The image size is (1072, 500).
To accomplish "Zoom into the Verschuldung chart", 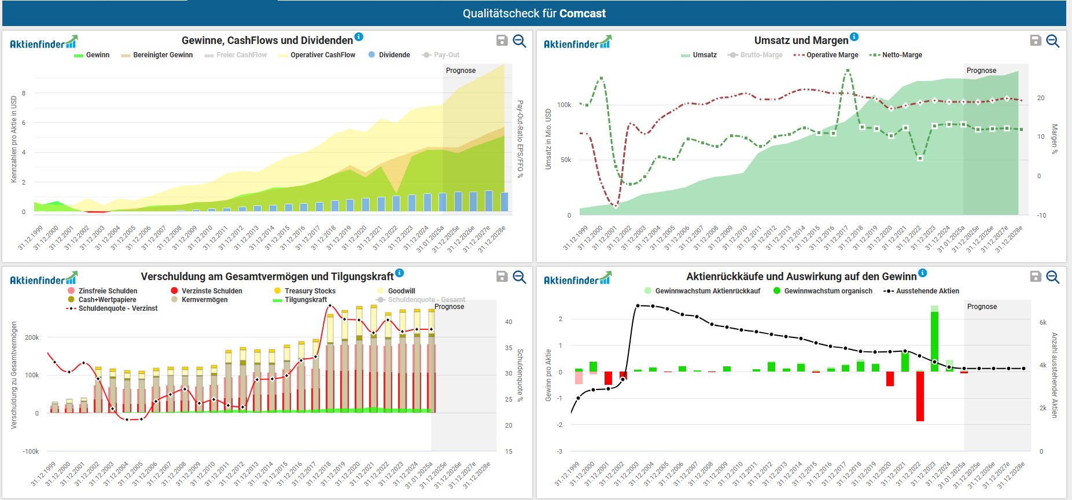I will [x=520, y=277].
